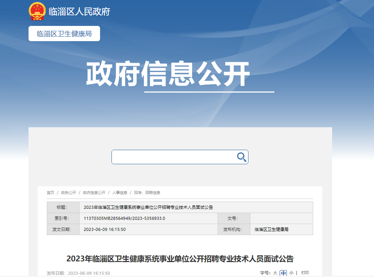Click the 政府信息公开 banner heading

[168, 74]
